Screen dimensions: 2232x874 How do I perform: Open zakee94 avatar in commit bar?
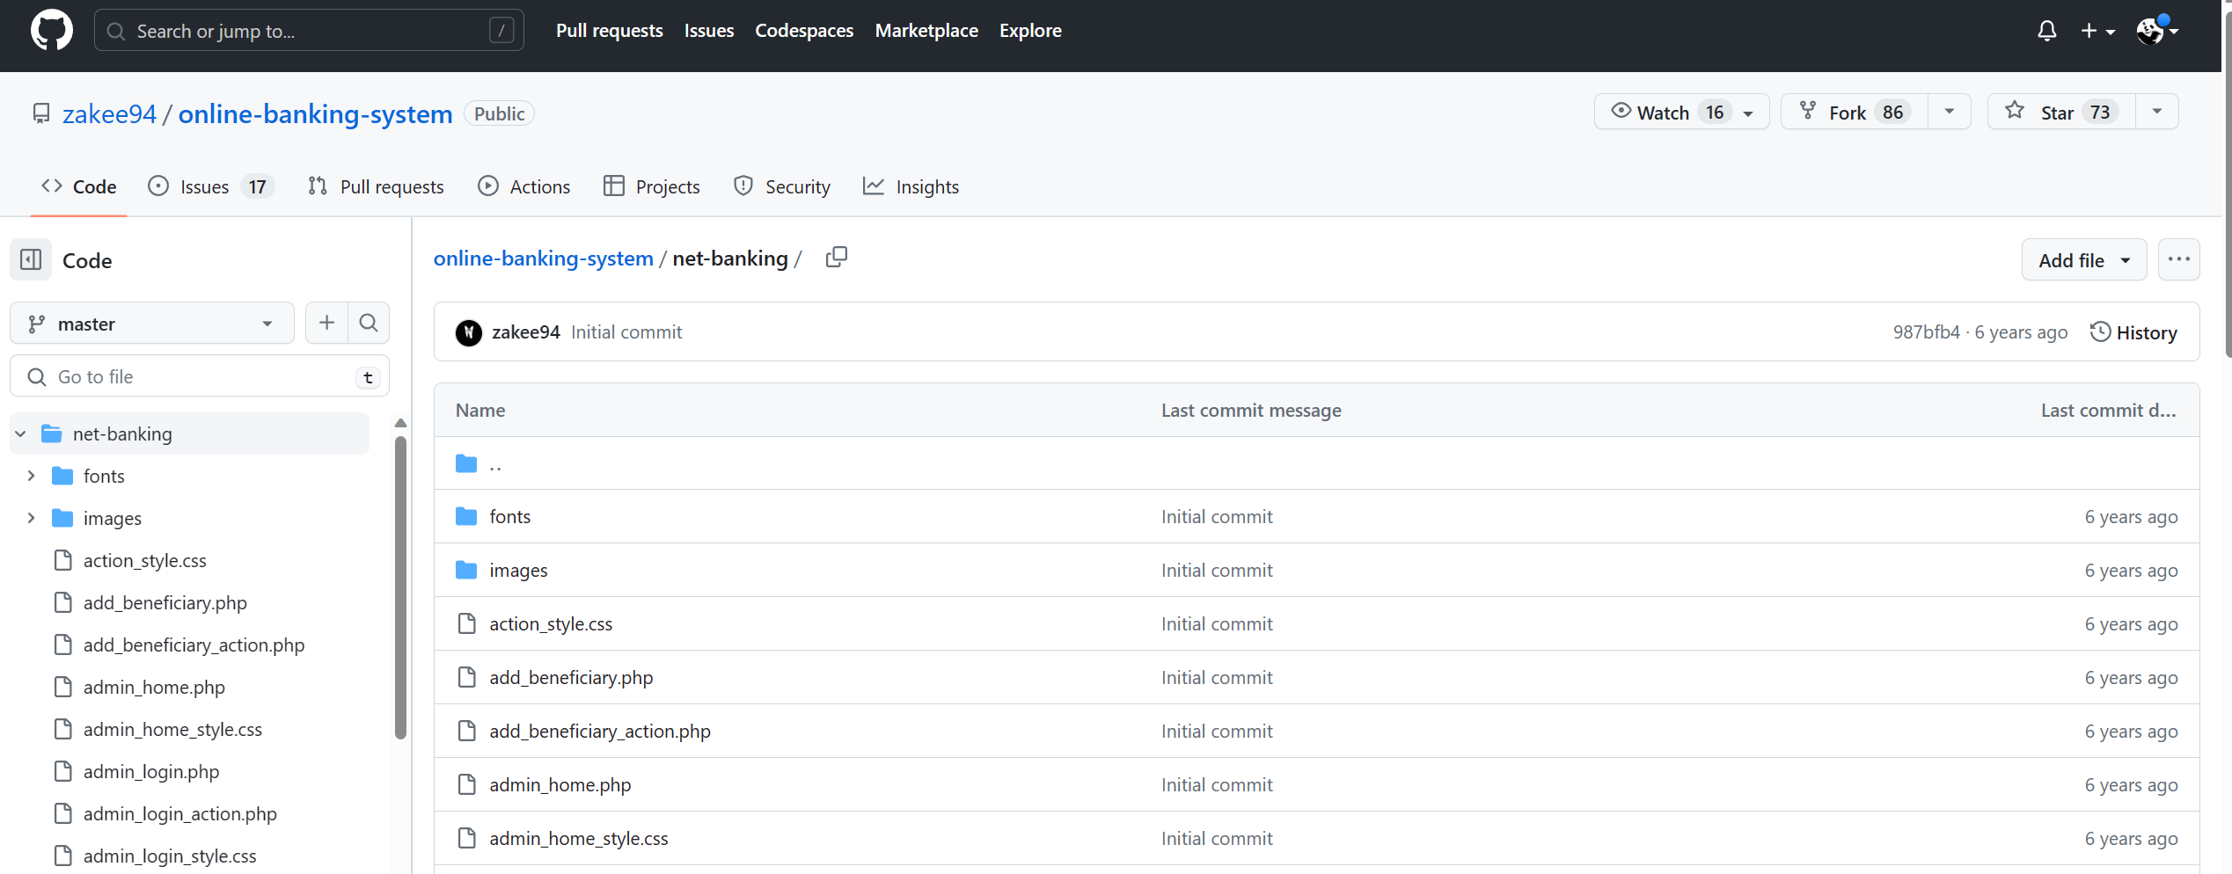pos(469,332)
